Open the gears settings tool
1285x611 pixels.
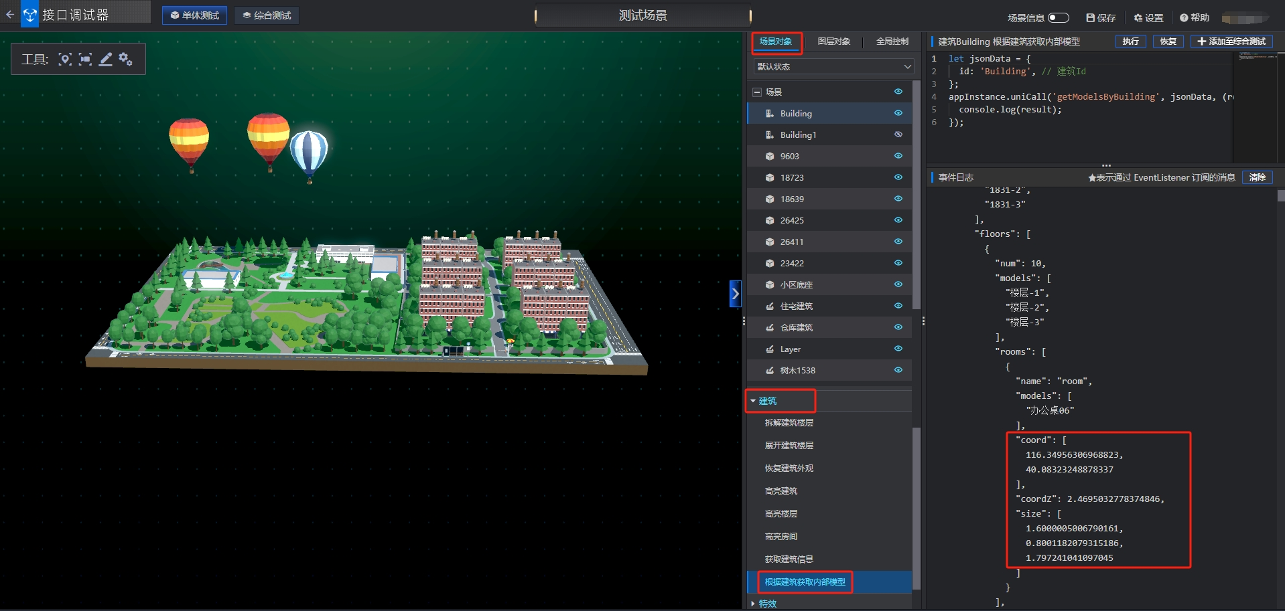[125, 59]
